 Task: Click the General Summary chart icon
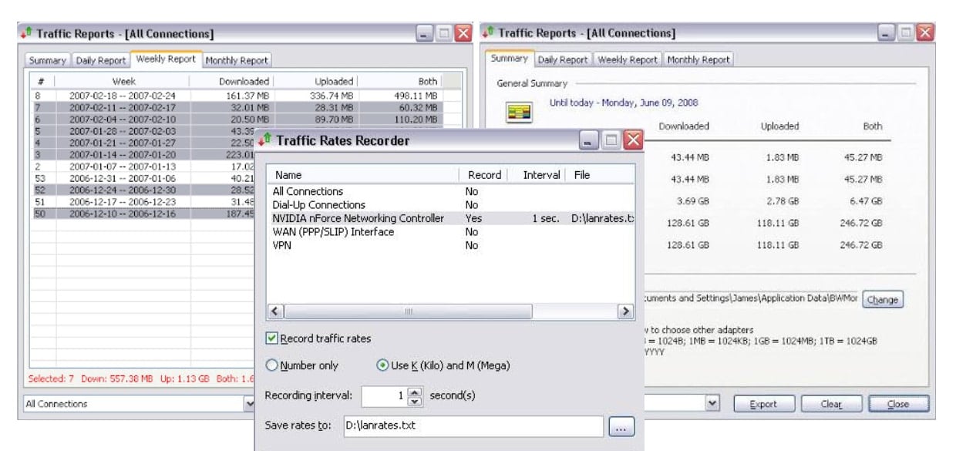click(520, 113)
